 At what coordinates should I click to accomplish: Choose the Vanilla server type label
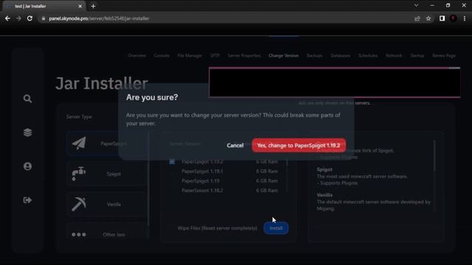coord(114,205)
